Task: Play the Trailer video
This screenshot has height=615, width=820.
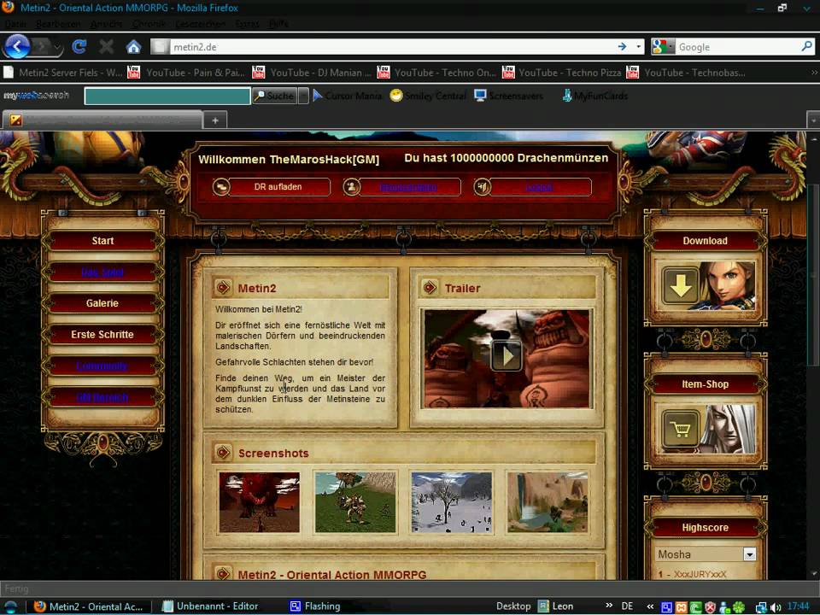Action: (x=507, y=357)
